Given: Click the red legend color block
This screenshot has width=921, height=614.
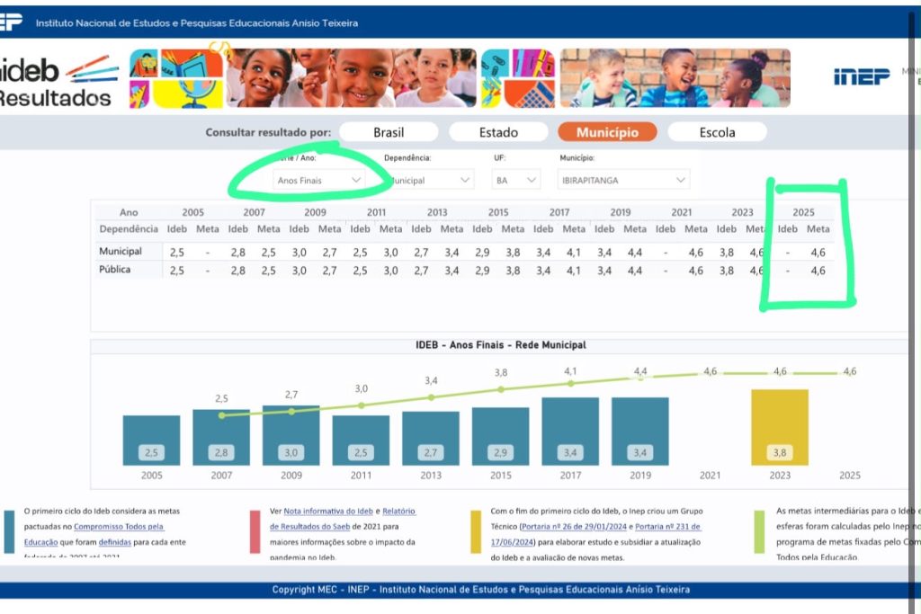Looking at the screenshot, I should pyautogui.click(x=255, y=532).
